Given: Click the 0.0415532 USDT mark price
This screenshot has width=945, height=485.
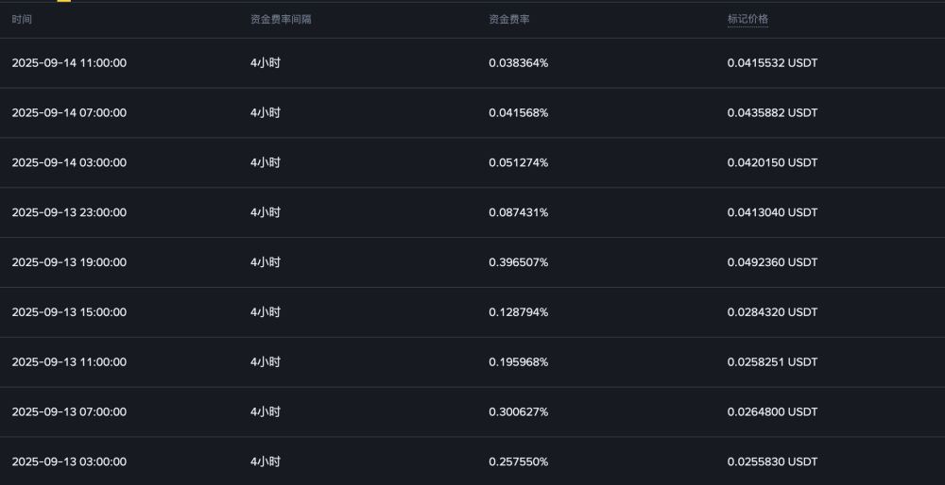Looking at the screenshot, I should pyautogui.click(x=772, y=63).
